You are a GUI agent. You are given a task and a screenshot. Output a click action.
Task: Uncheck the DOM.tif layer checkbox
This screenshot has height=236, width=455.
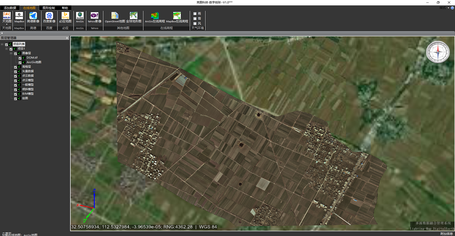20,58
